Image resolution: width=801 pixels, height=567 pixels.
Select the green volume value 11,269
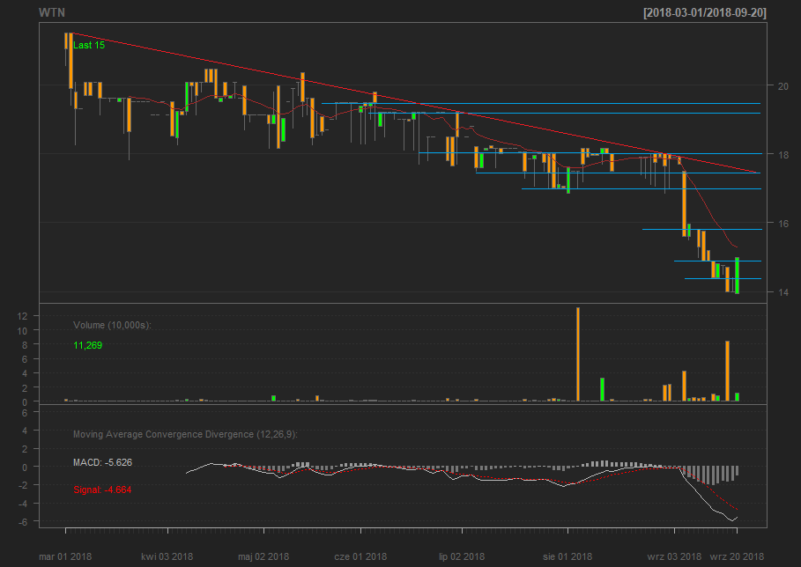(x=87, y=345)
